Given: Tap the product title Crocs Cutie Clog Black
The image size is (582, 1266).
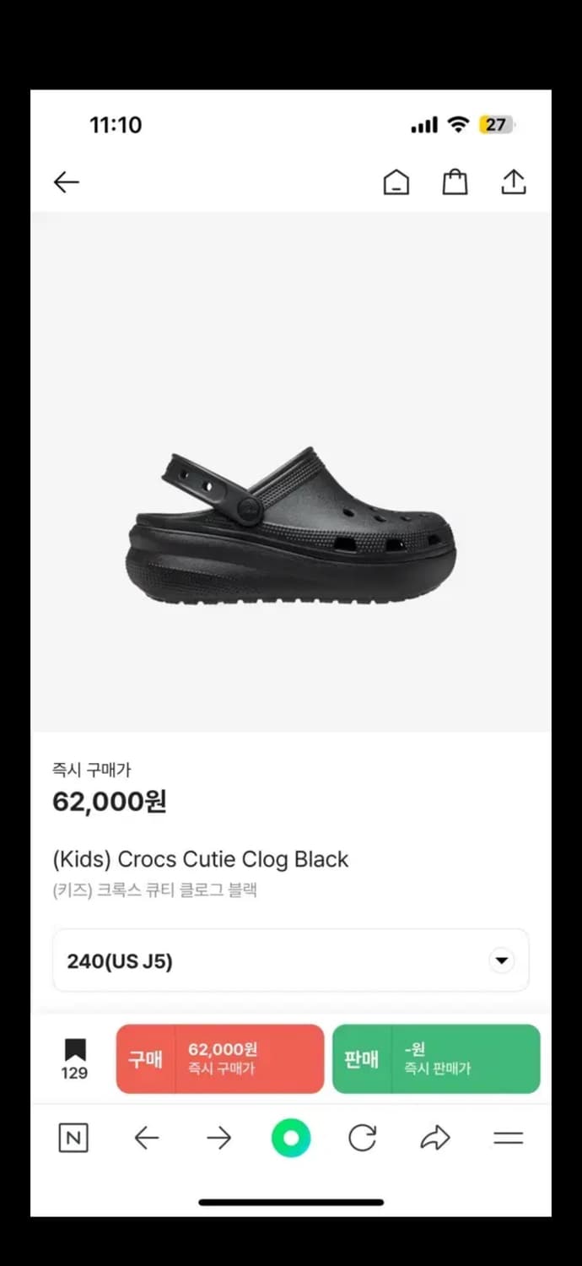Looking at the screenshot, I should click(200, 859).
